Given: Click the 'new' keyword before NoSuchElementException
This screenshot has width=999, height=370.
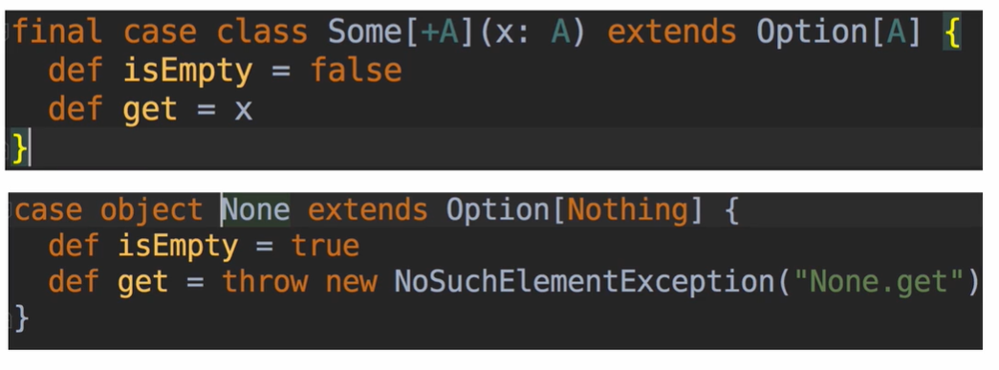Looking at the screenshot, I should (x=351, y=282).
